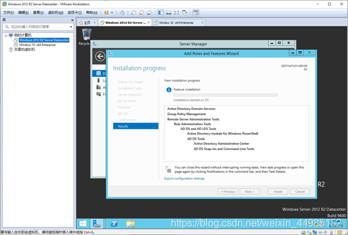The width and height of the screenshot is (348, 235).
Task: Click the notification flag icon beside the wizard note
Action: [x=168, y=169]
